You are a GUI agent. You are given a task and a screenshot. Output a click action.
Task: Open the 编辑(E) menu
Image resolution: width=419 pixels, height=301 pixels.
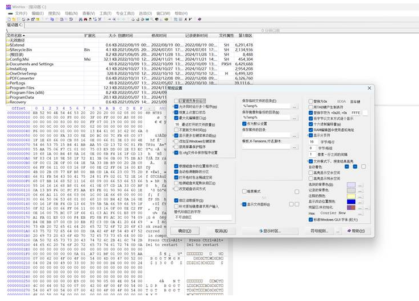[38, 13]
